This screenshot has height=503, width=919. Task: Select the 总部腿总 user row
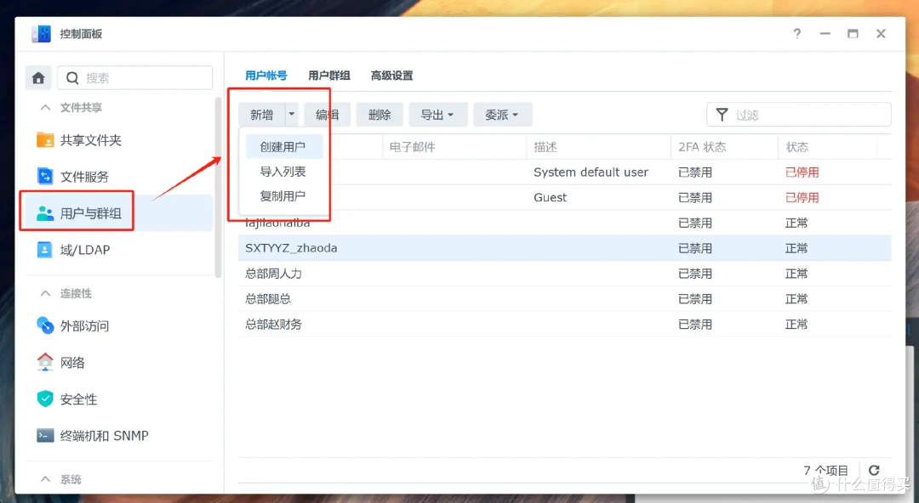564,298
